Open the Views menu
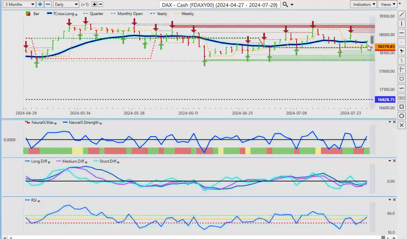This screenshot has height=239, width=407. click(x=388, y=4)
